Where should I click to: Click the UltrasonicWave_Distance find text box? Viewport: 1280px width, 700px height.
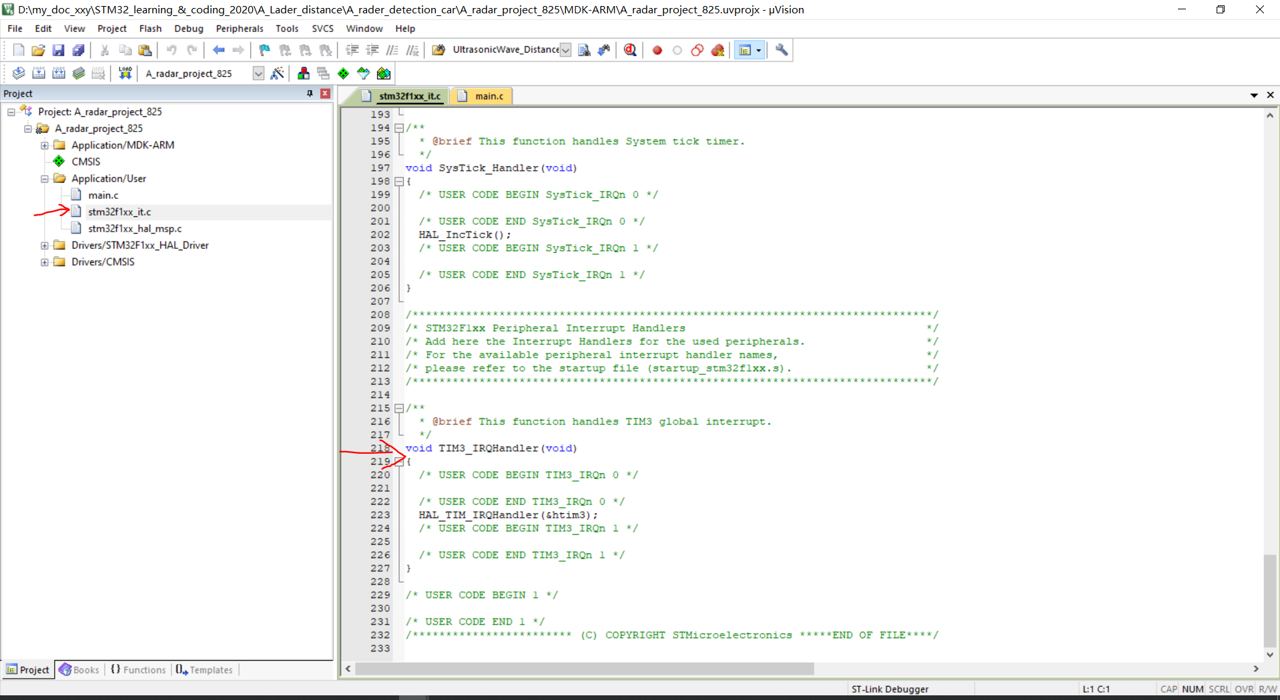505,50
